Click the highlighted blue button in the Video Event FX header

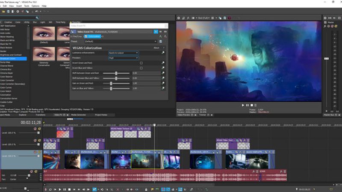(x=156, y=32)
